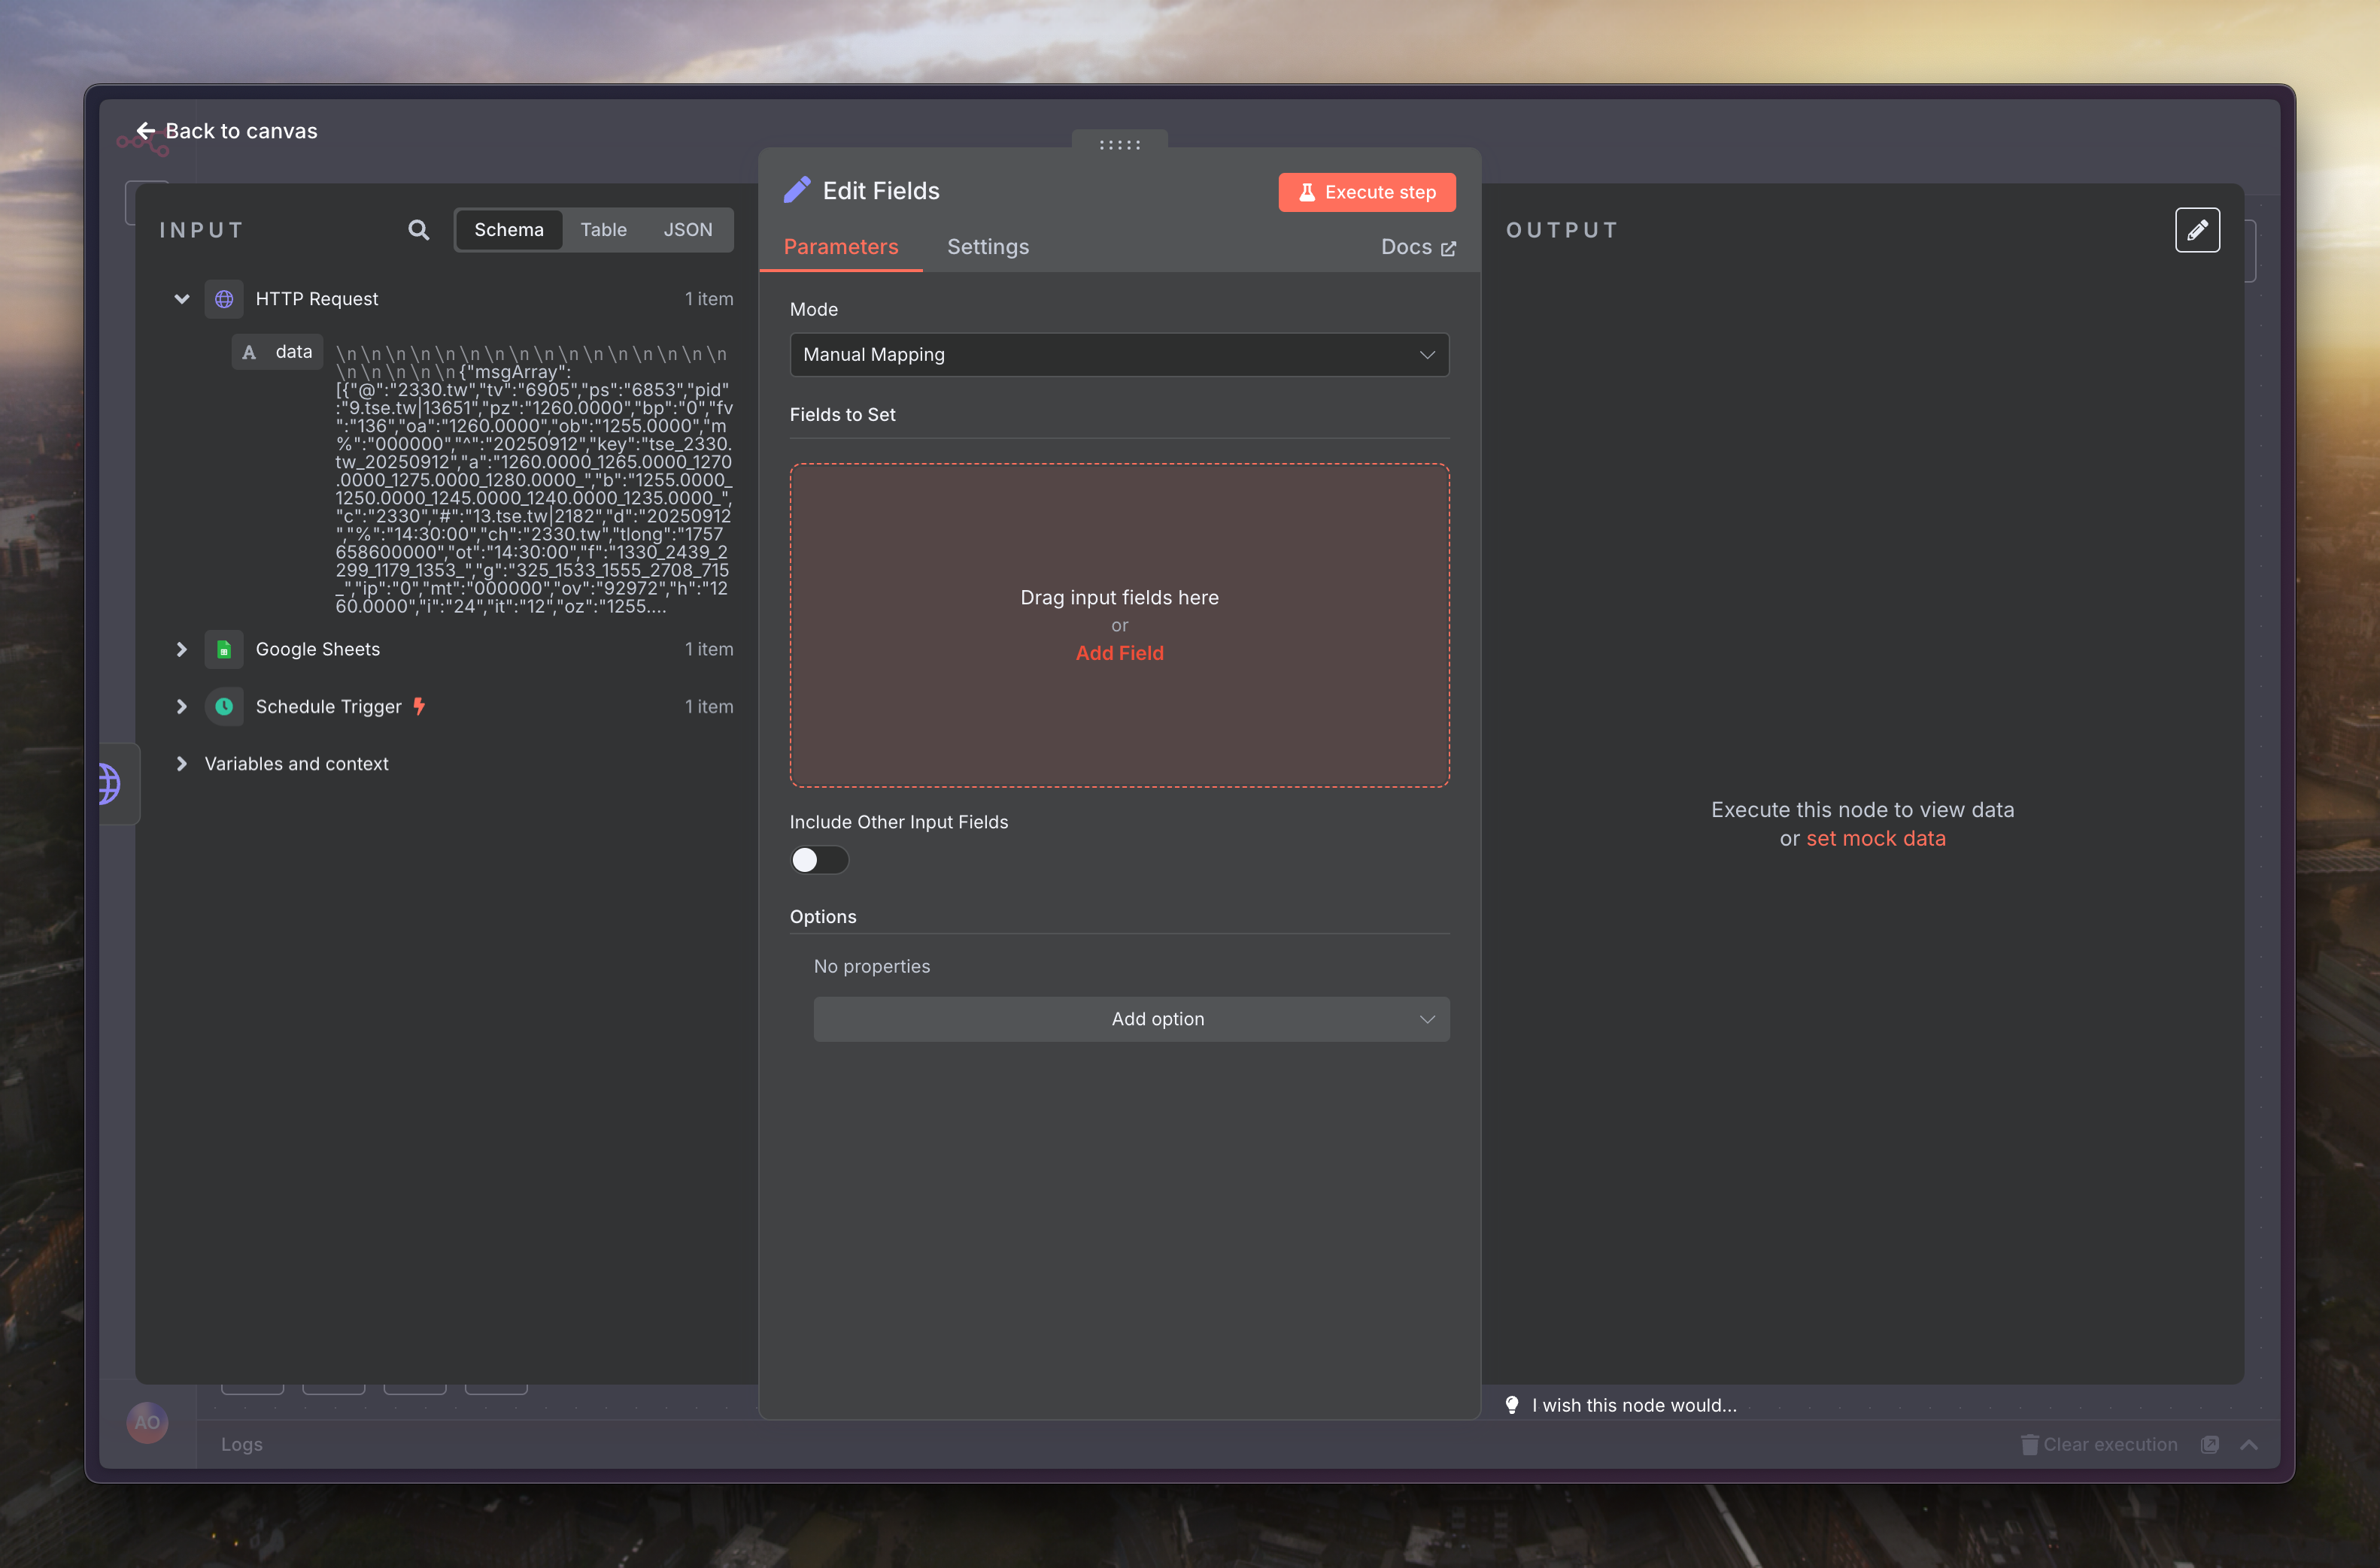Select the Parameters tab

(840, 247)
